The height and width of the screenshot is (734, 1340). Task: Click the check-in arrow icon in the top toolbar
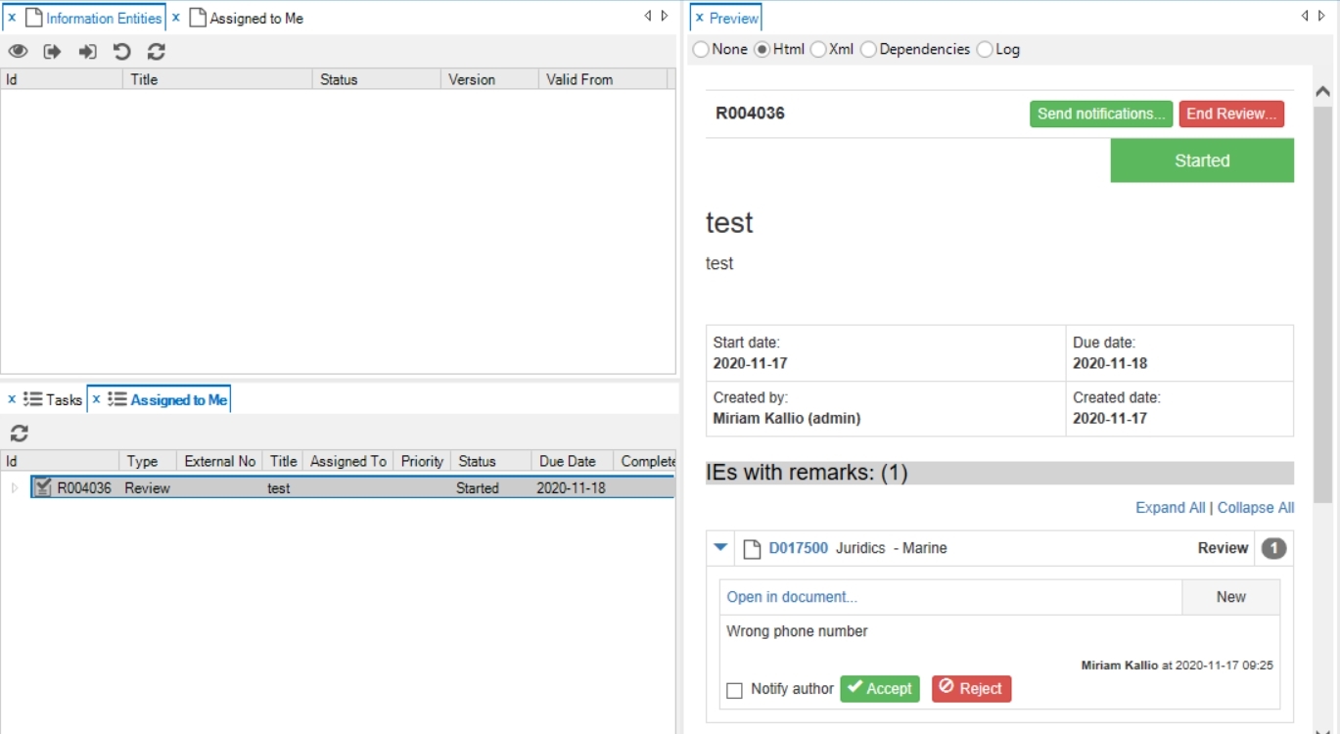click(x=88, y=52)
